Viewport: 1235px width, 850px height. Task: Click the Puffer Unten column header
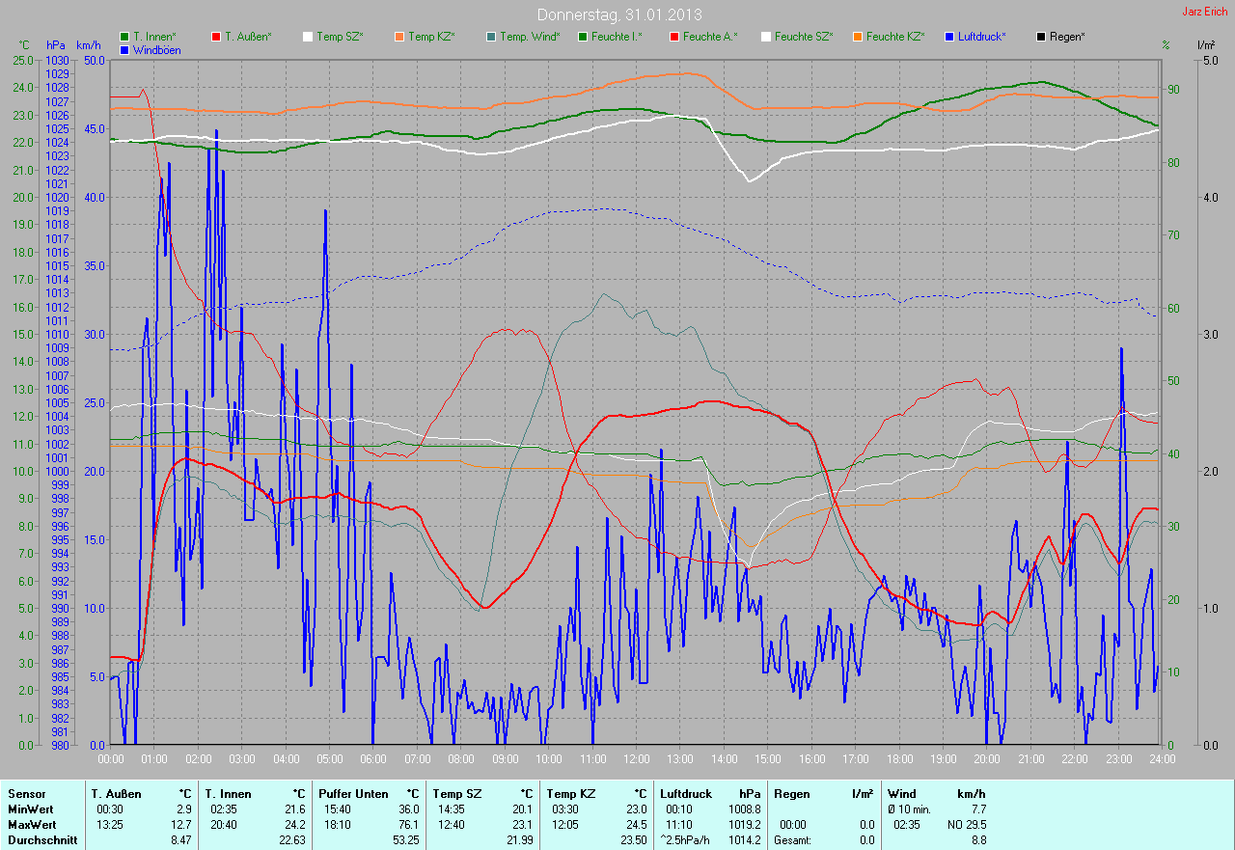355,794
